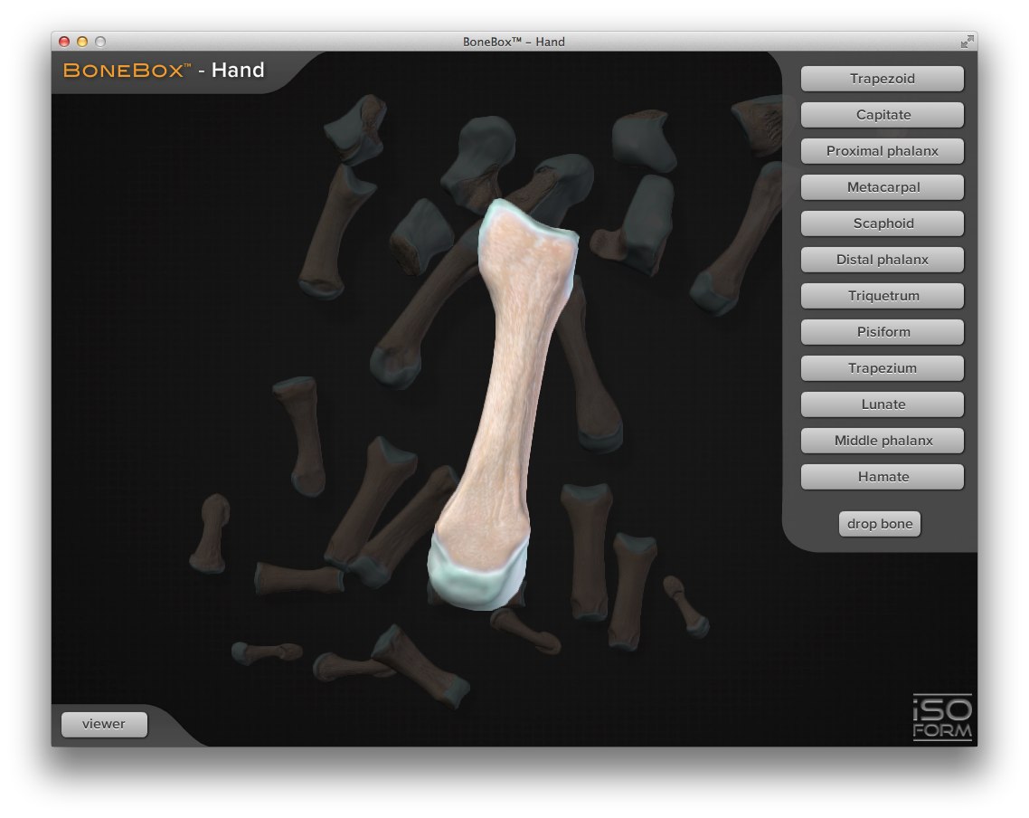Pick Proximal phalanx from the list
This screenshot has width=1029, height=818.
882,151
